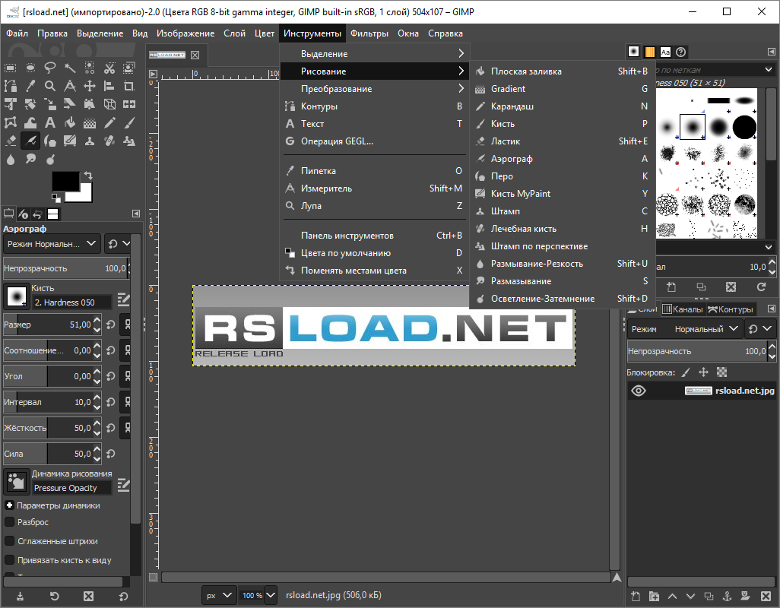Viewport: 780px width, 608px height.
Task: Create a new layer from Layers panel footer
Action: (x=636, y=596)
